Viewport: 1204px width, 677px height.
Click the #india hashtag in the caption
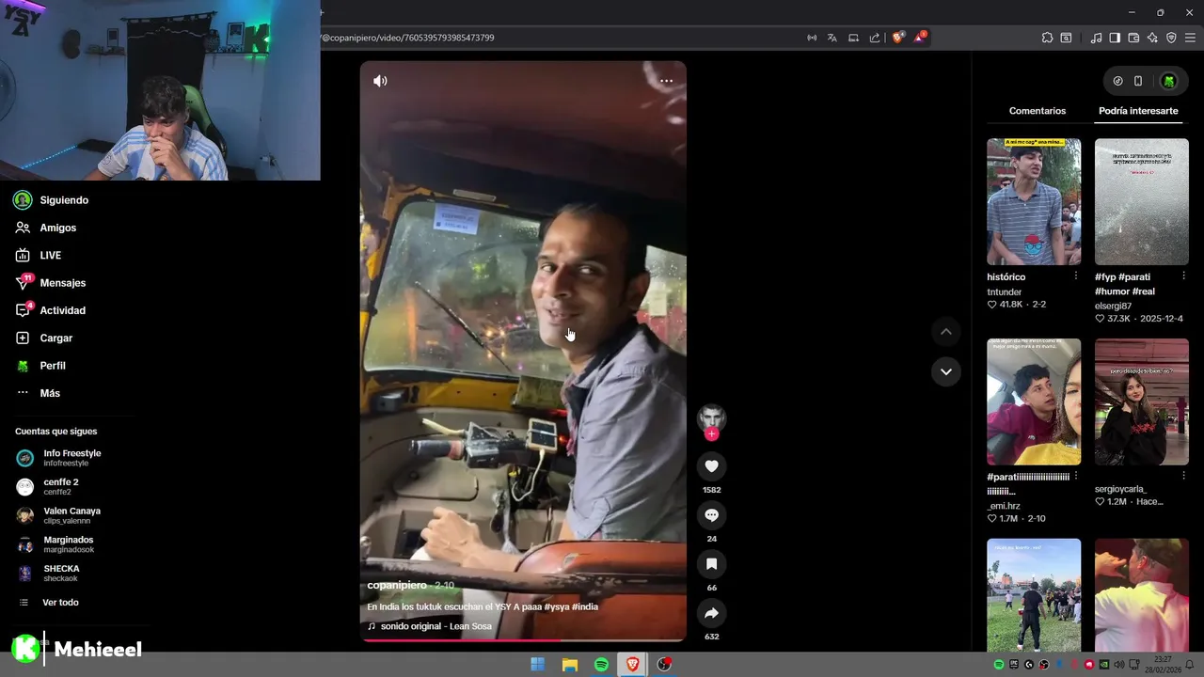[585, 606]
